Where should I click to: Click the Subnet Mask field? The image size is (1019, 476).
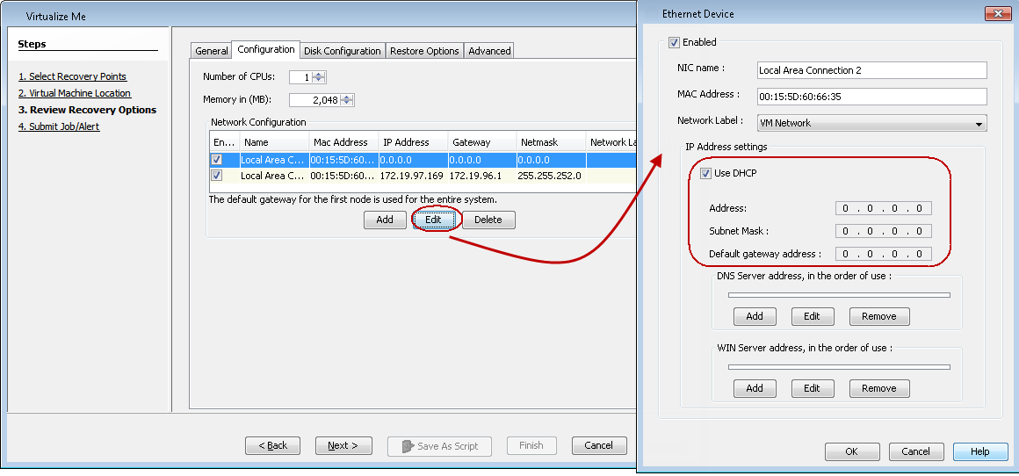[884, 231]
